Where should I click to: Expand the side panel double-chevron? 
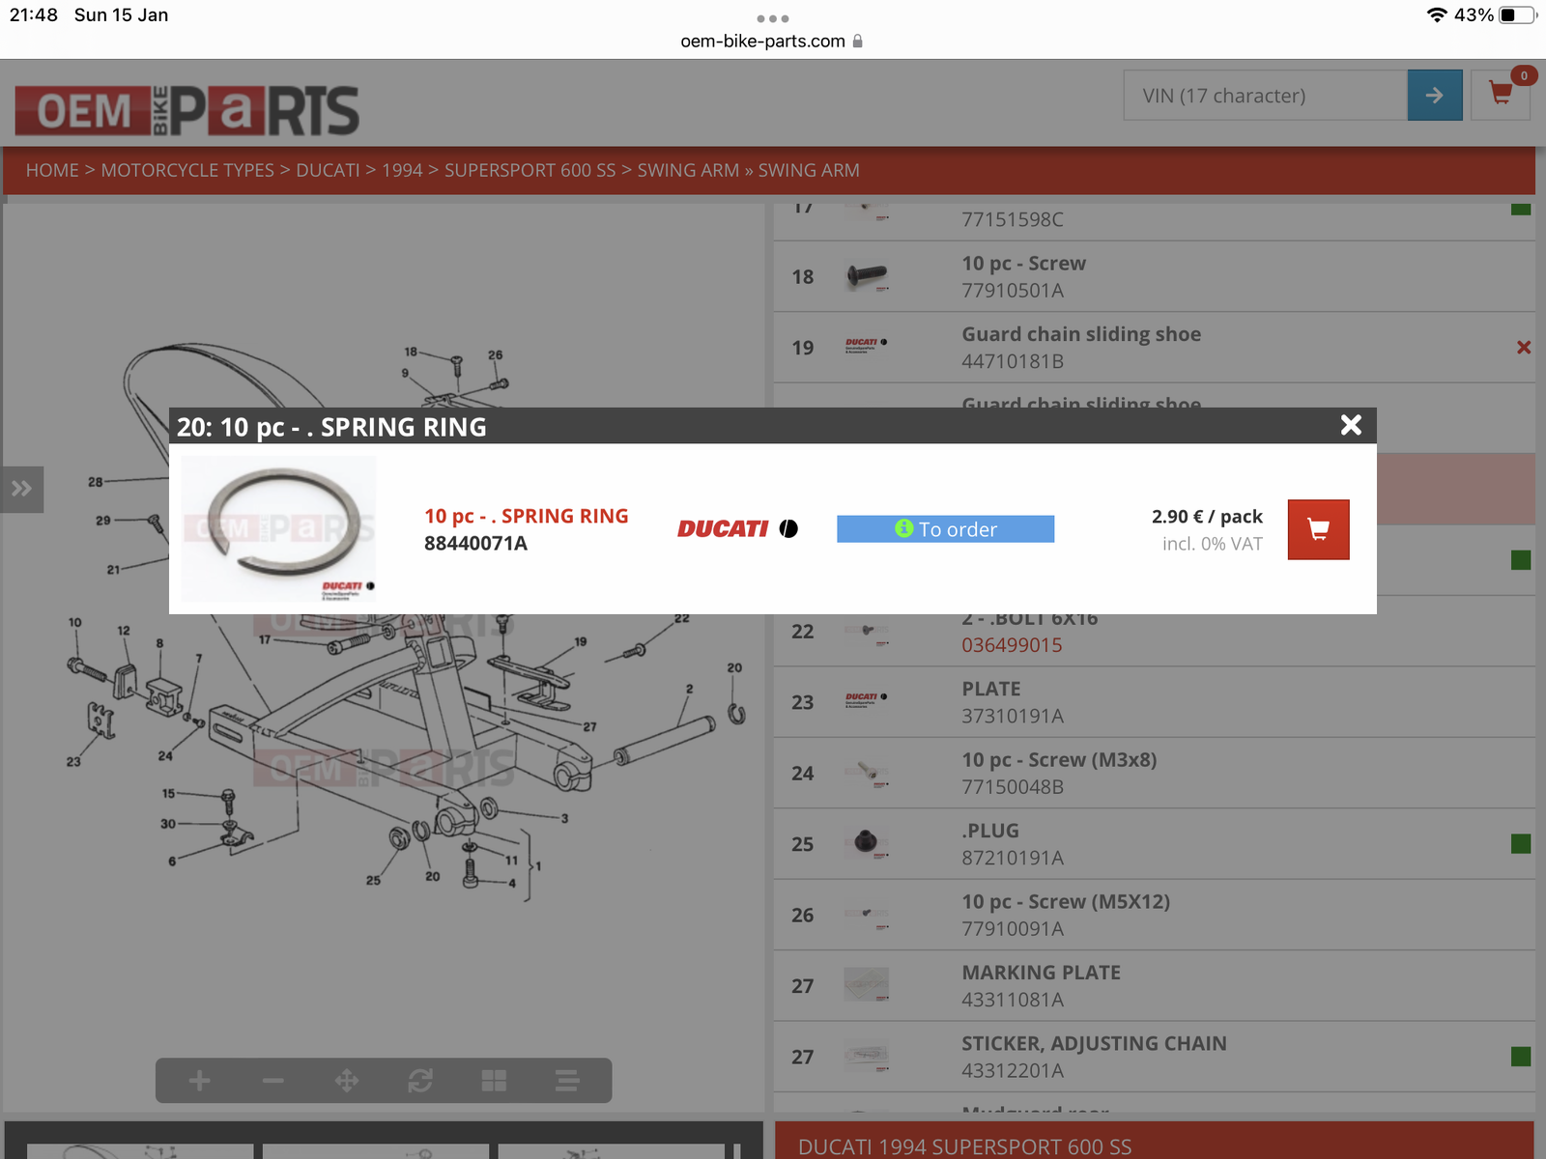(21, 489)
